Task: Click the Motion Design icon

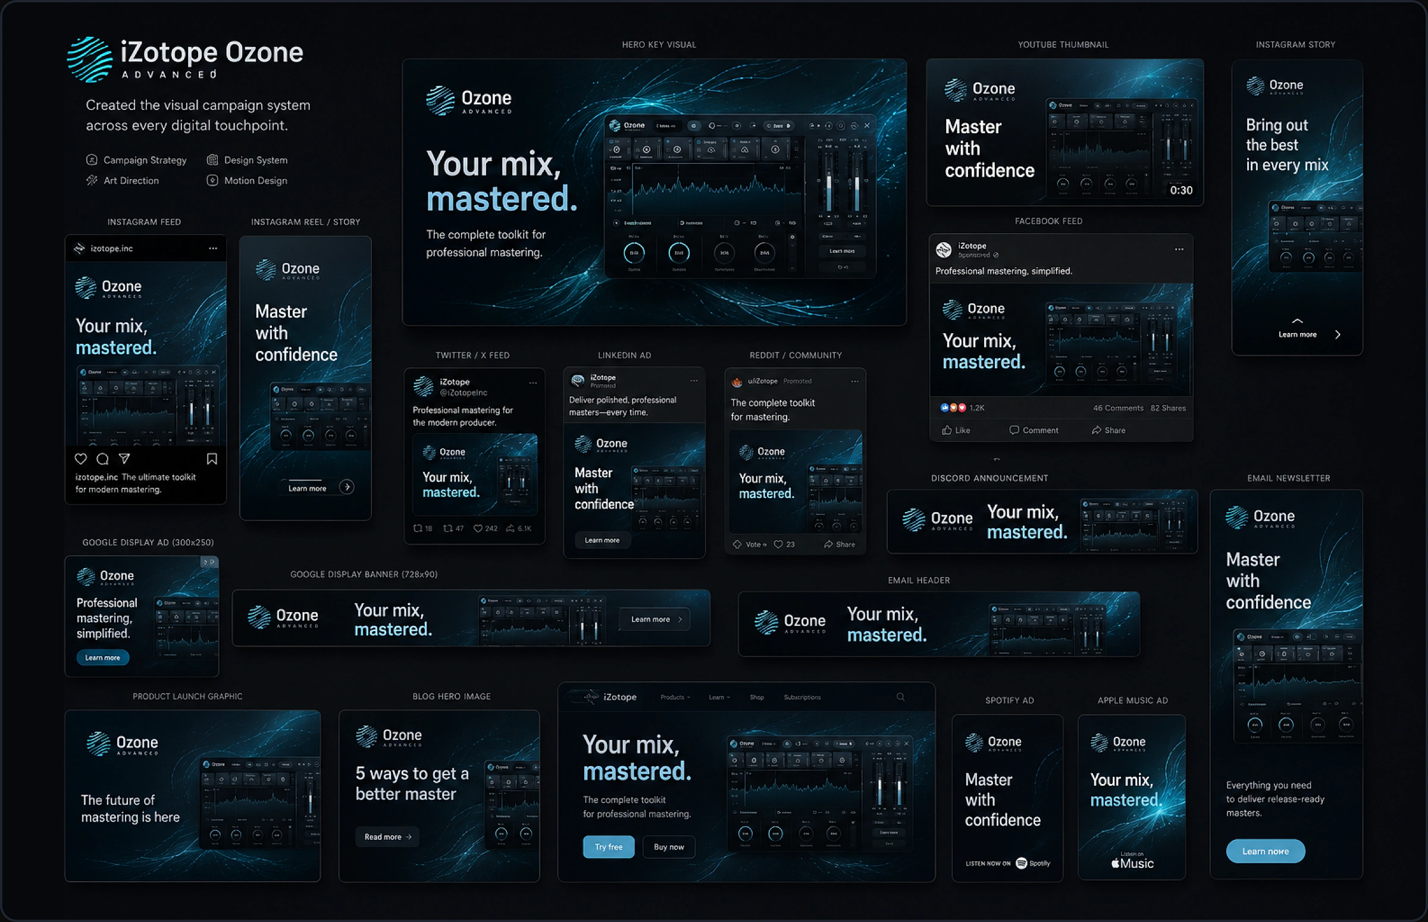Action: click(212, 180)
